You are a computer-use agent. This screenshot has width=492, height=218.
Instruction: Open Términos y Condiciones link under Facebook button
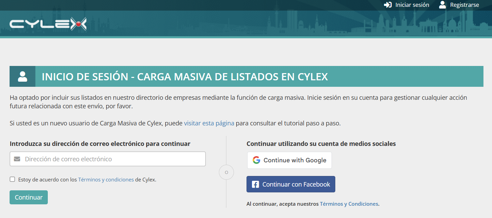point(349,204)
